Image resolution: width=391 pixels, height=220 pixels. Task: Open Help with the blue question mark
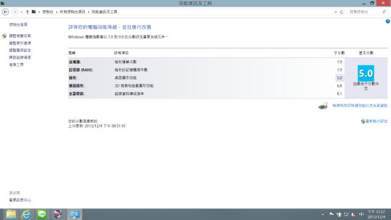388,21
